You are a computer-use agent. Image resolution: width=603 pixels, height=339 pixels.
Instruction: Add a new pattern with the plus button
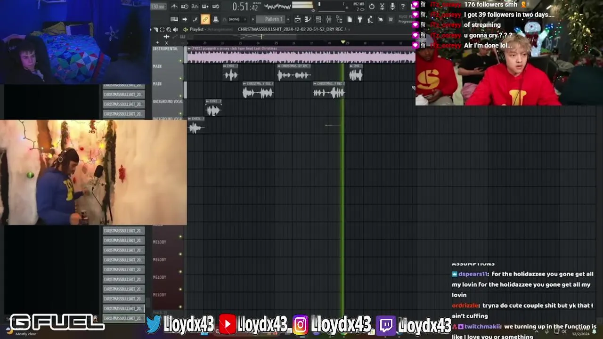pos(288,19)
